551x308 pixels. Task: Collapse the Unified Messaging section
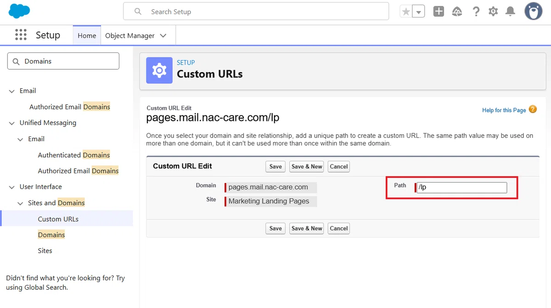[x=11, y=123]
